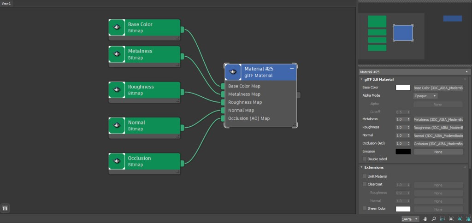The width and height of the screenshot is (472, 223).
Task: Toggle the Unlit Material checkbox
Action: [x=365, y=176]
